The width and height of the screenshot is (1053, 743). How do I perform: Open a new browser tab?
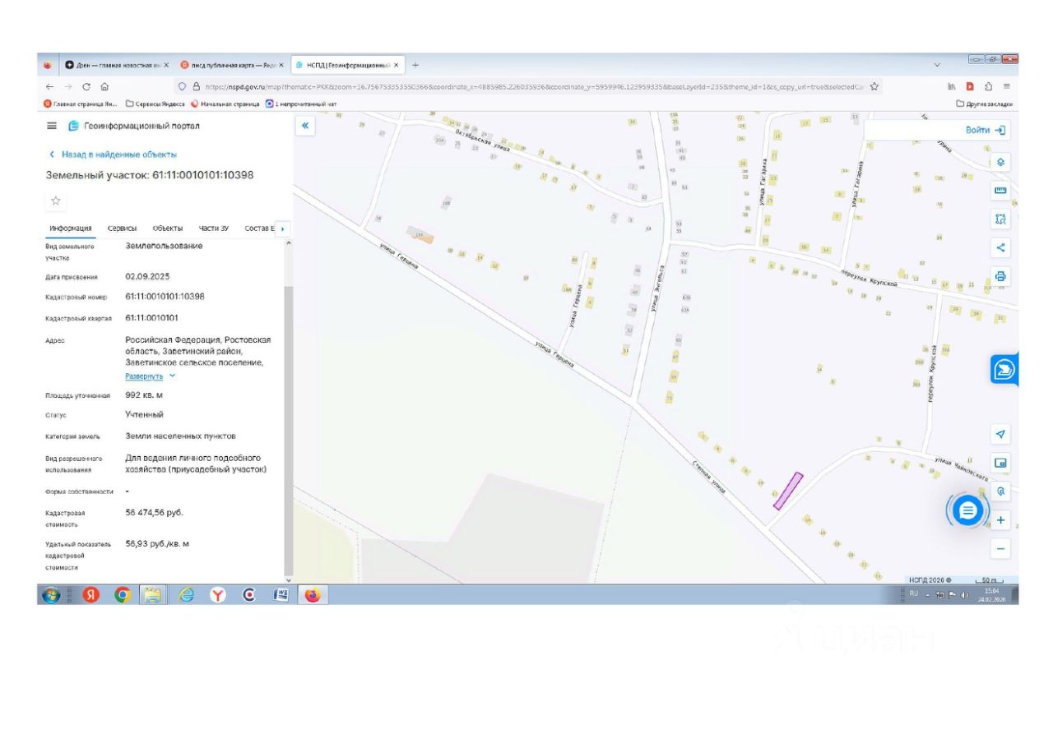click(x=415, y=65)
